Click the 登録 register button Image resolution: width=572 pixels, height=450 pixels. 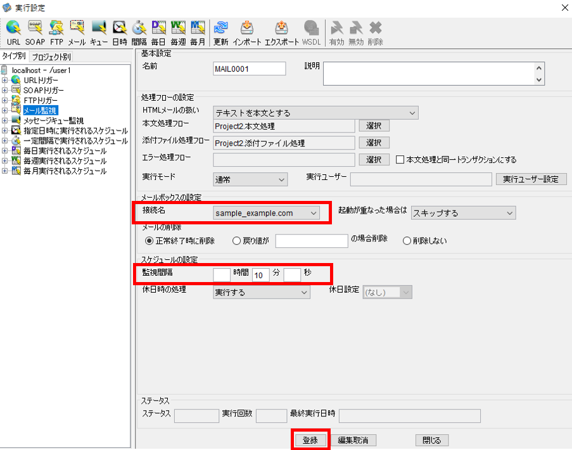coord(310,440)
